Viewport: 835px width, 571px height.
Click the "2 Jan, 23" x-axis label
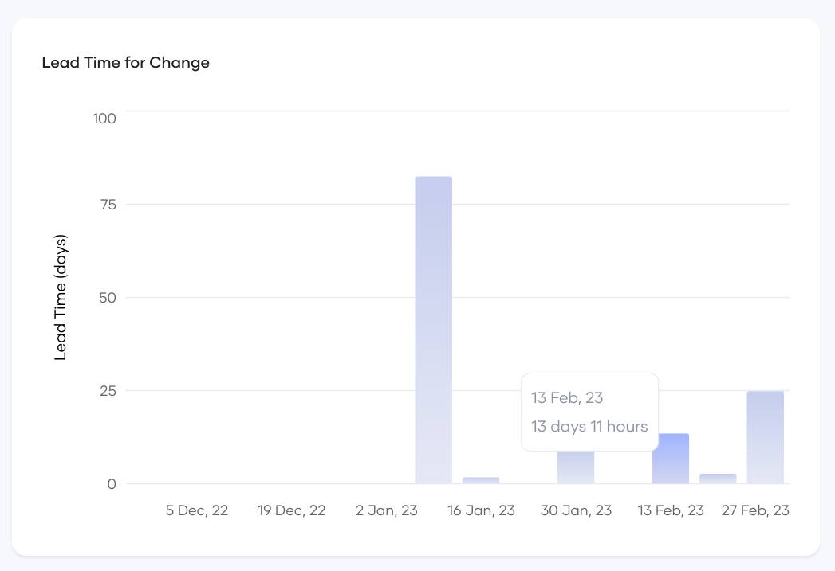(x=386, y=510)
